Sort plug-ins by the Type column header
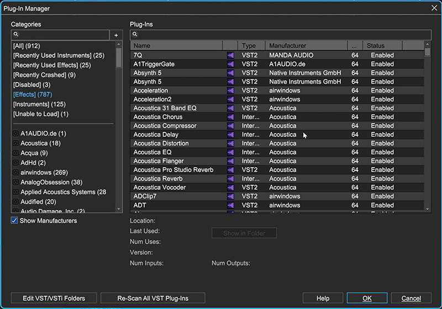Viewport: 442px width, 309px height. [x=251, y=46]
